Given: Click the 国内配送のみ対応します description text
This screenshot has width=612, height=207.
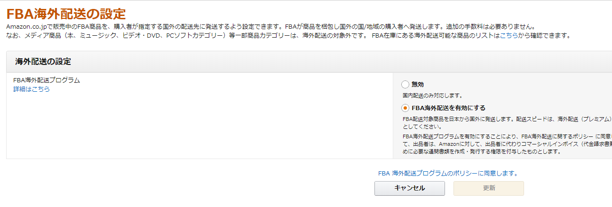Looking at the screenshot, I should 429,96.
